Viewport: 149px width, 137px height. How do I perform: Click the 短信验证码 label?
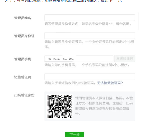pos(23,77)
